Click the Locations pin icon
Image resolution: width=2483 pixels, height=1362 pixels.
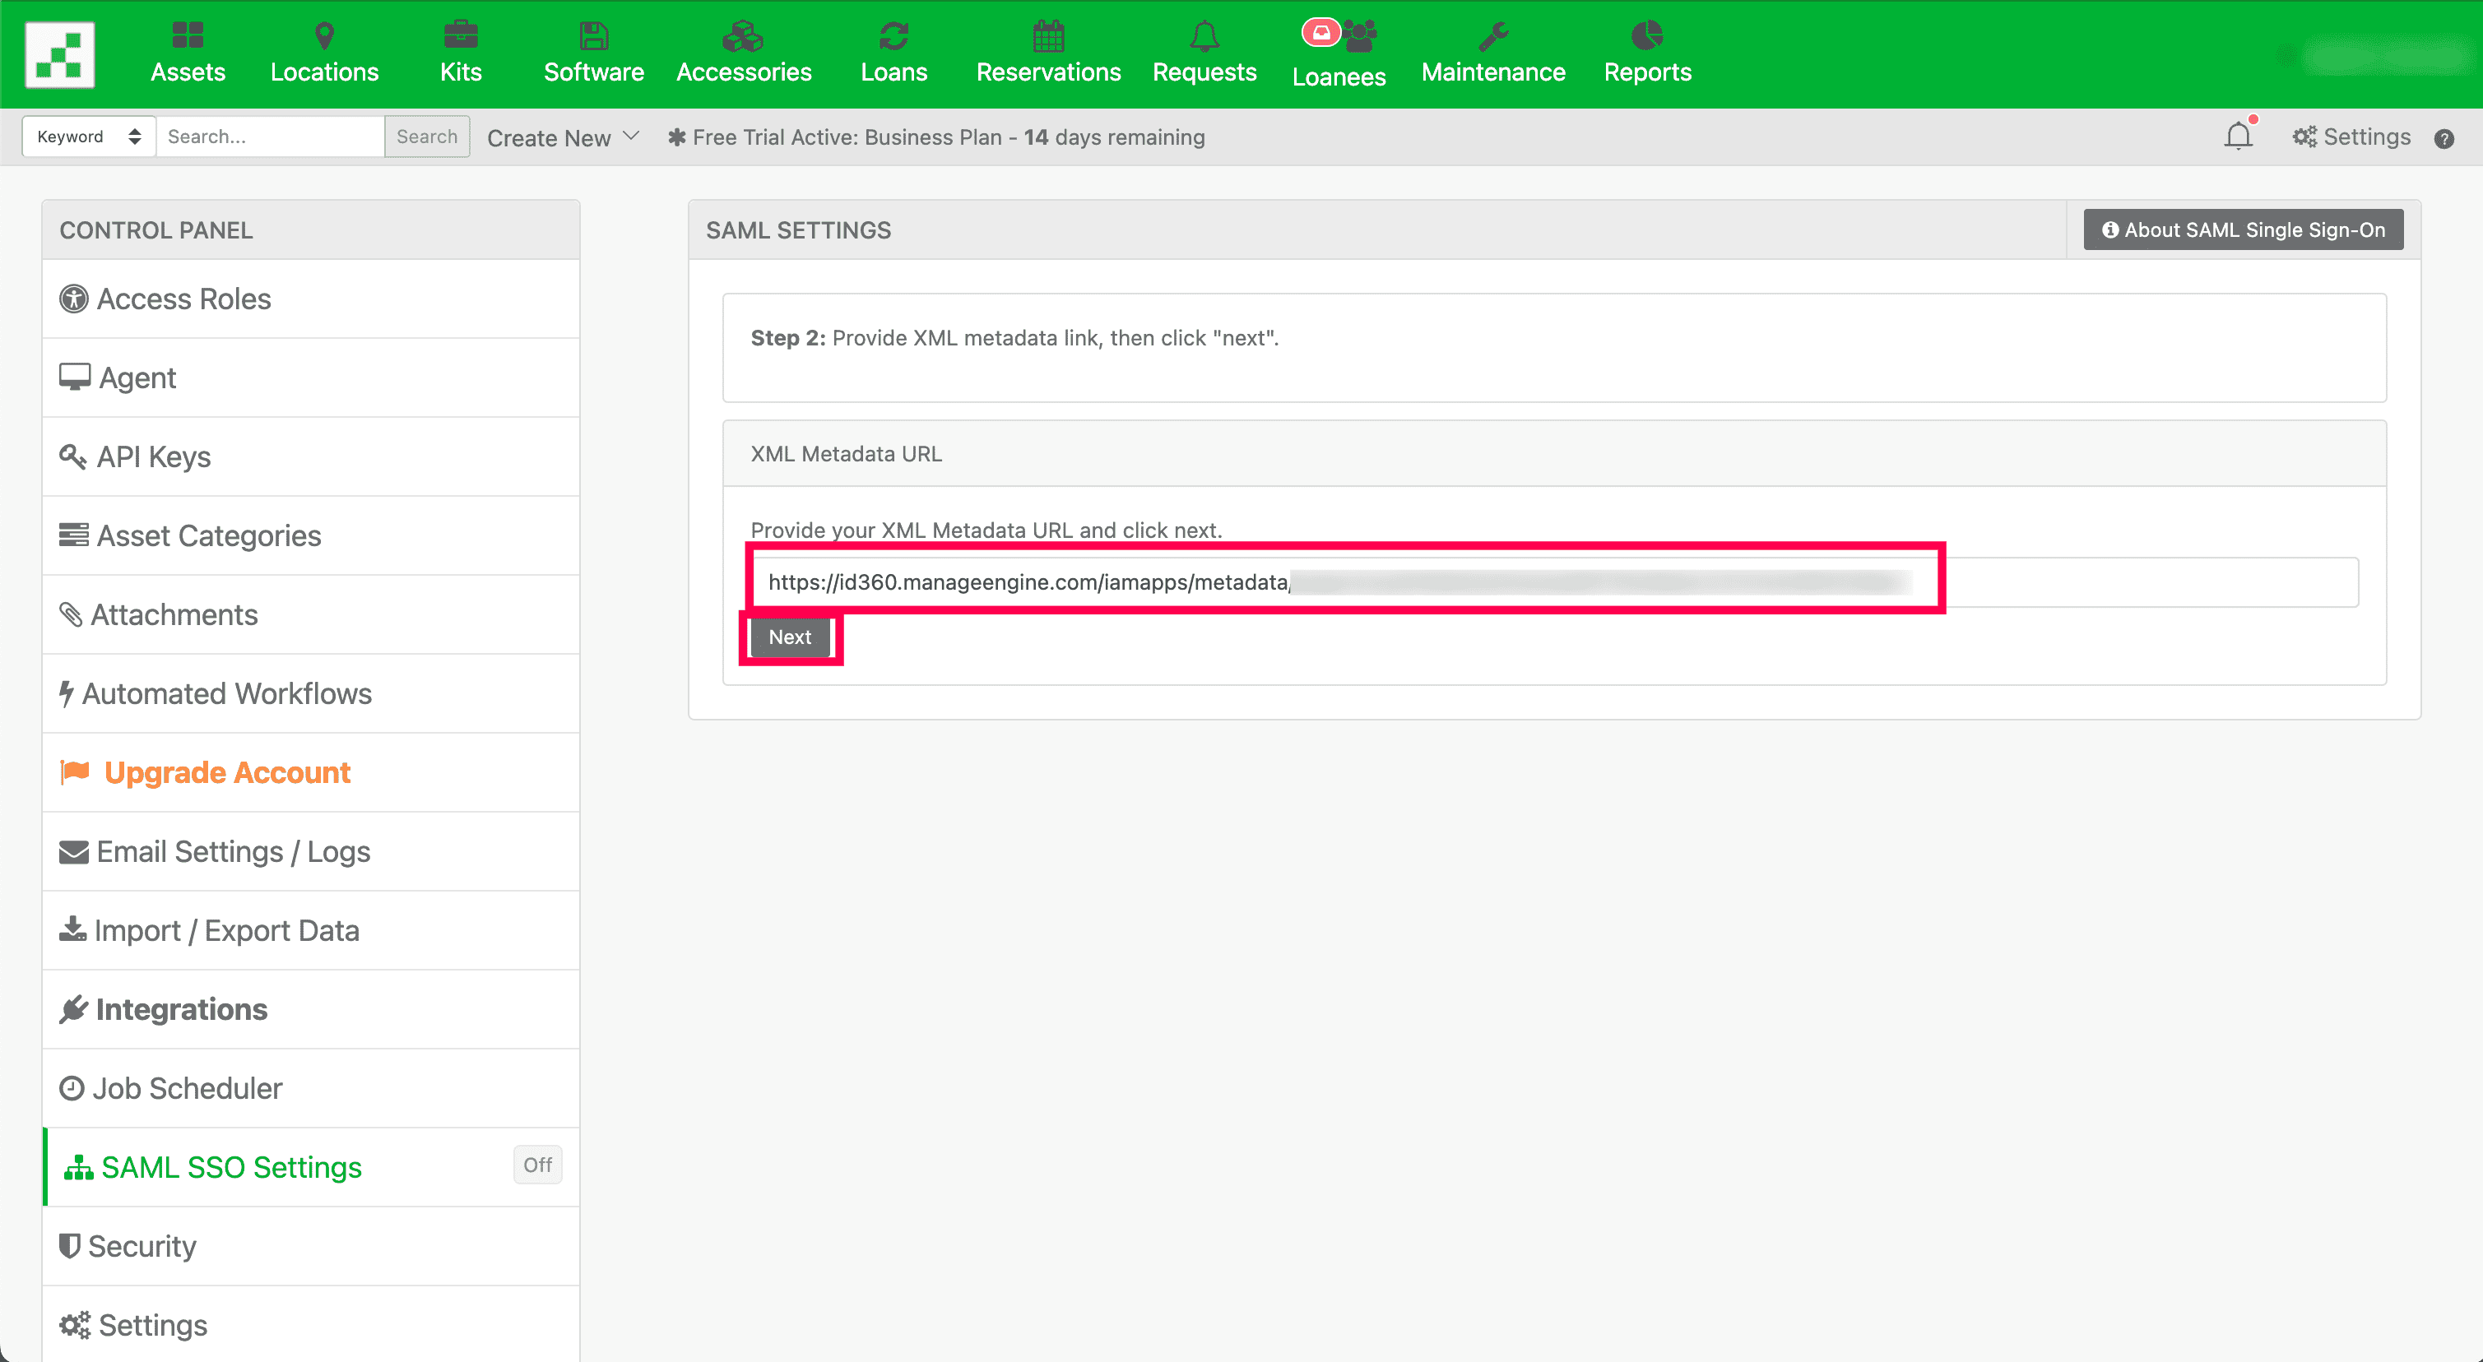coord(324,35)
